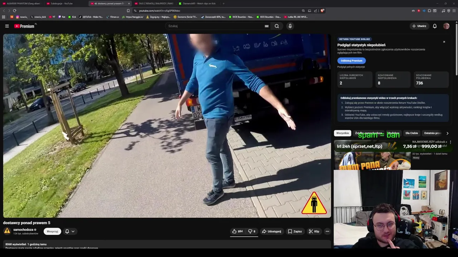Bookmark this page icon in address bar

click(128, 11)
